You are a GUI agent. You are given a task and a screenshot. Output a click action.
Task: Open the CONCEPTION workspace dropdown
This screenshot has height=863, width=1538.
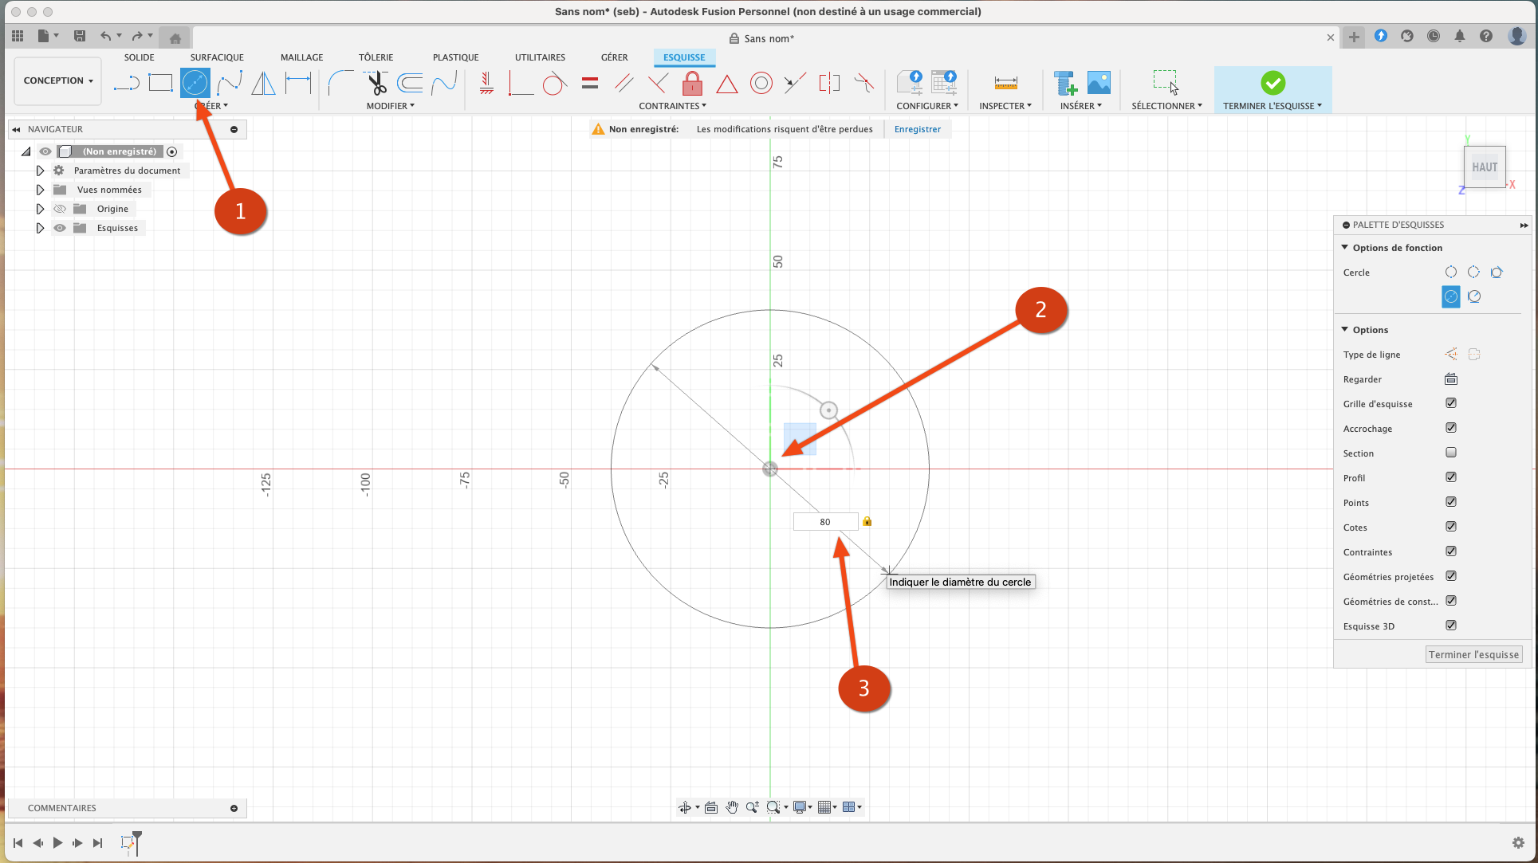point(57,80)
